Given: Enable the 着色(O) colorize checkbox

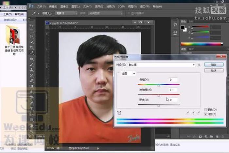Looking at the screenshot, I should (205, 110).
